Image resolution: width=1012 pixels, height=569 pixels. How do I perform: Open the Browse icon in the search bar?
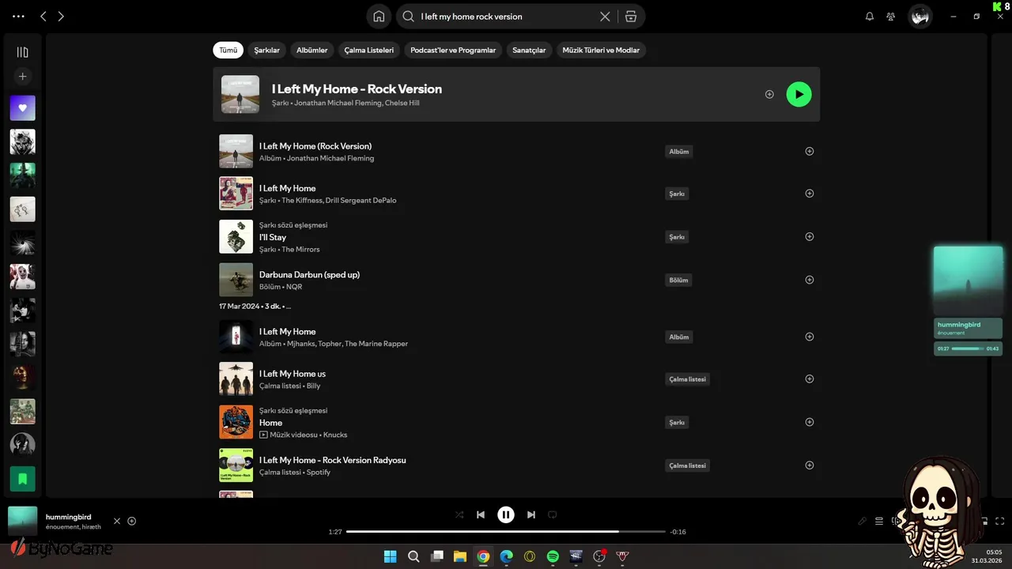point(630,16)
